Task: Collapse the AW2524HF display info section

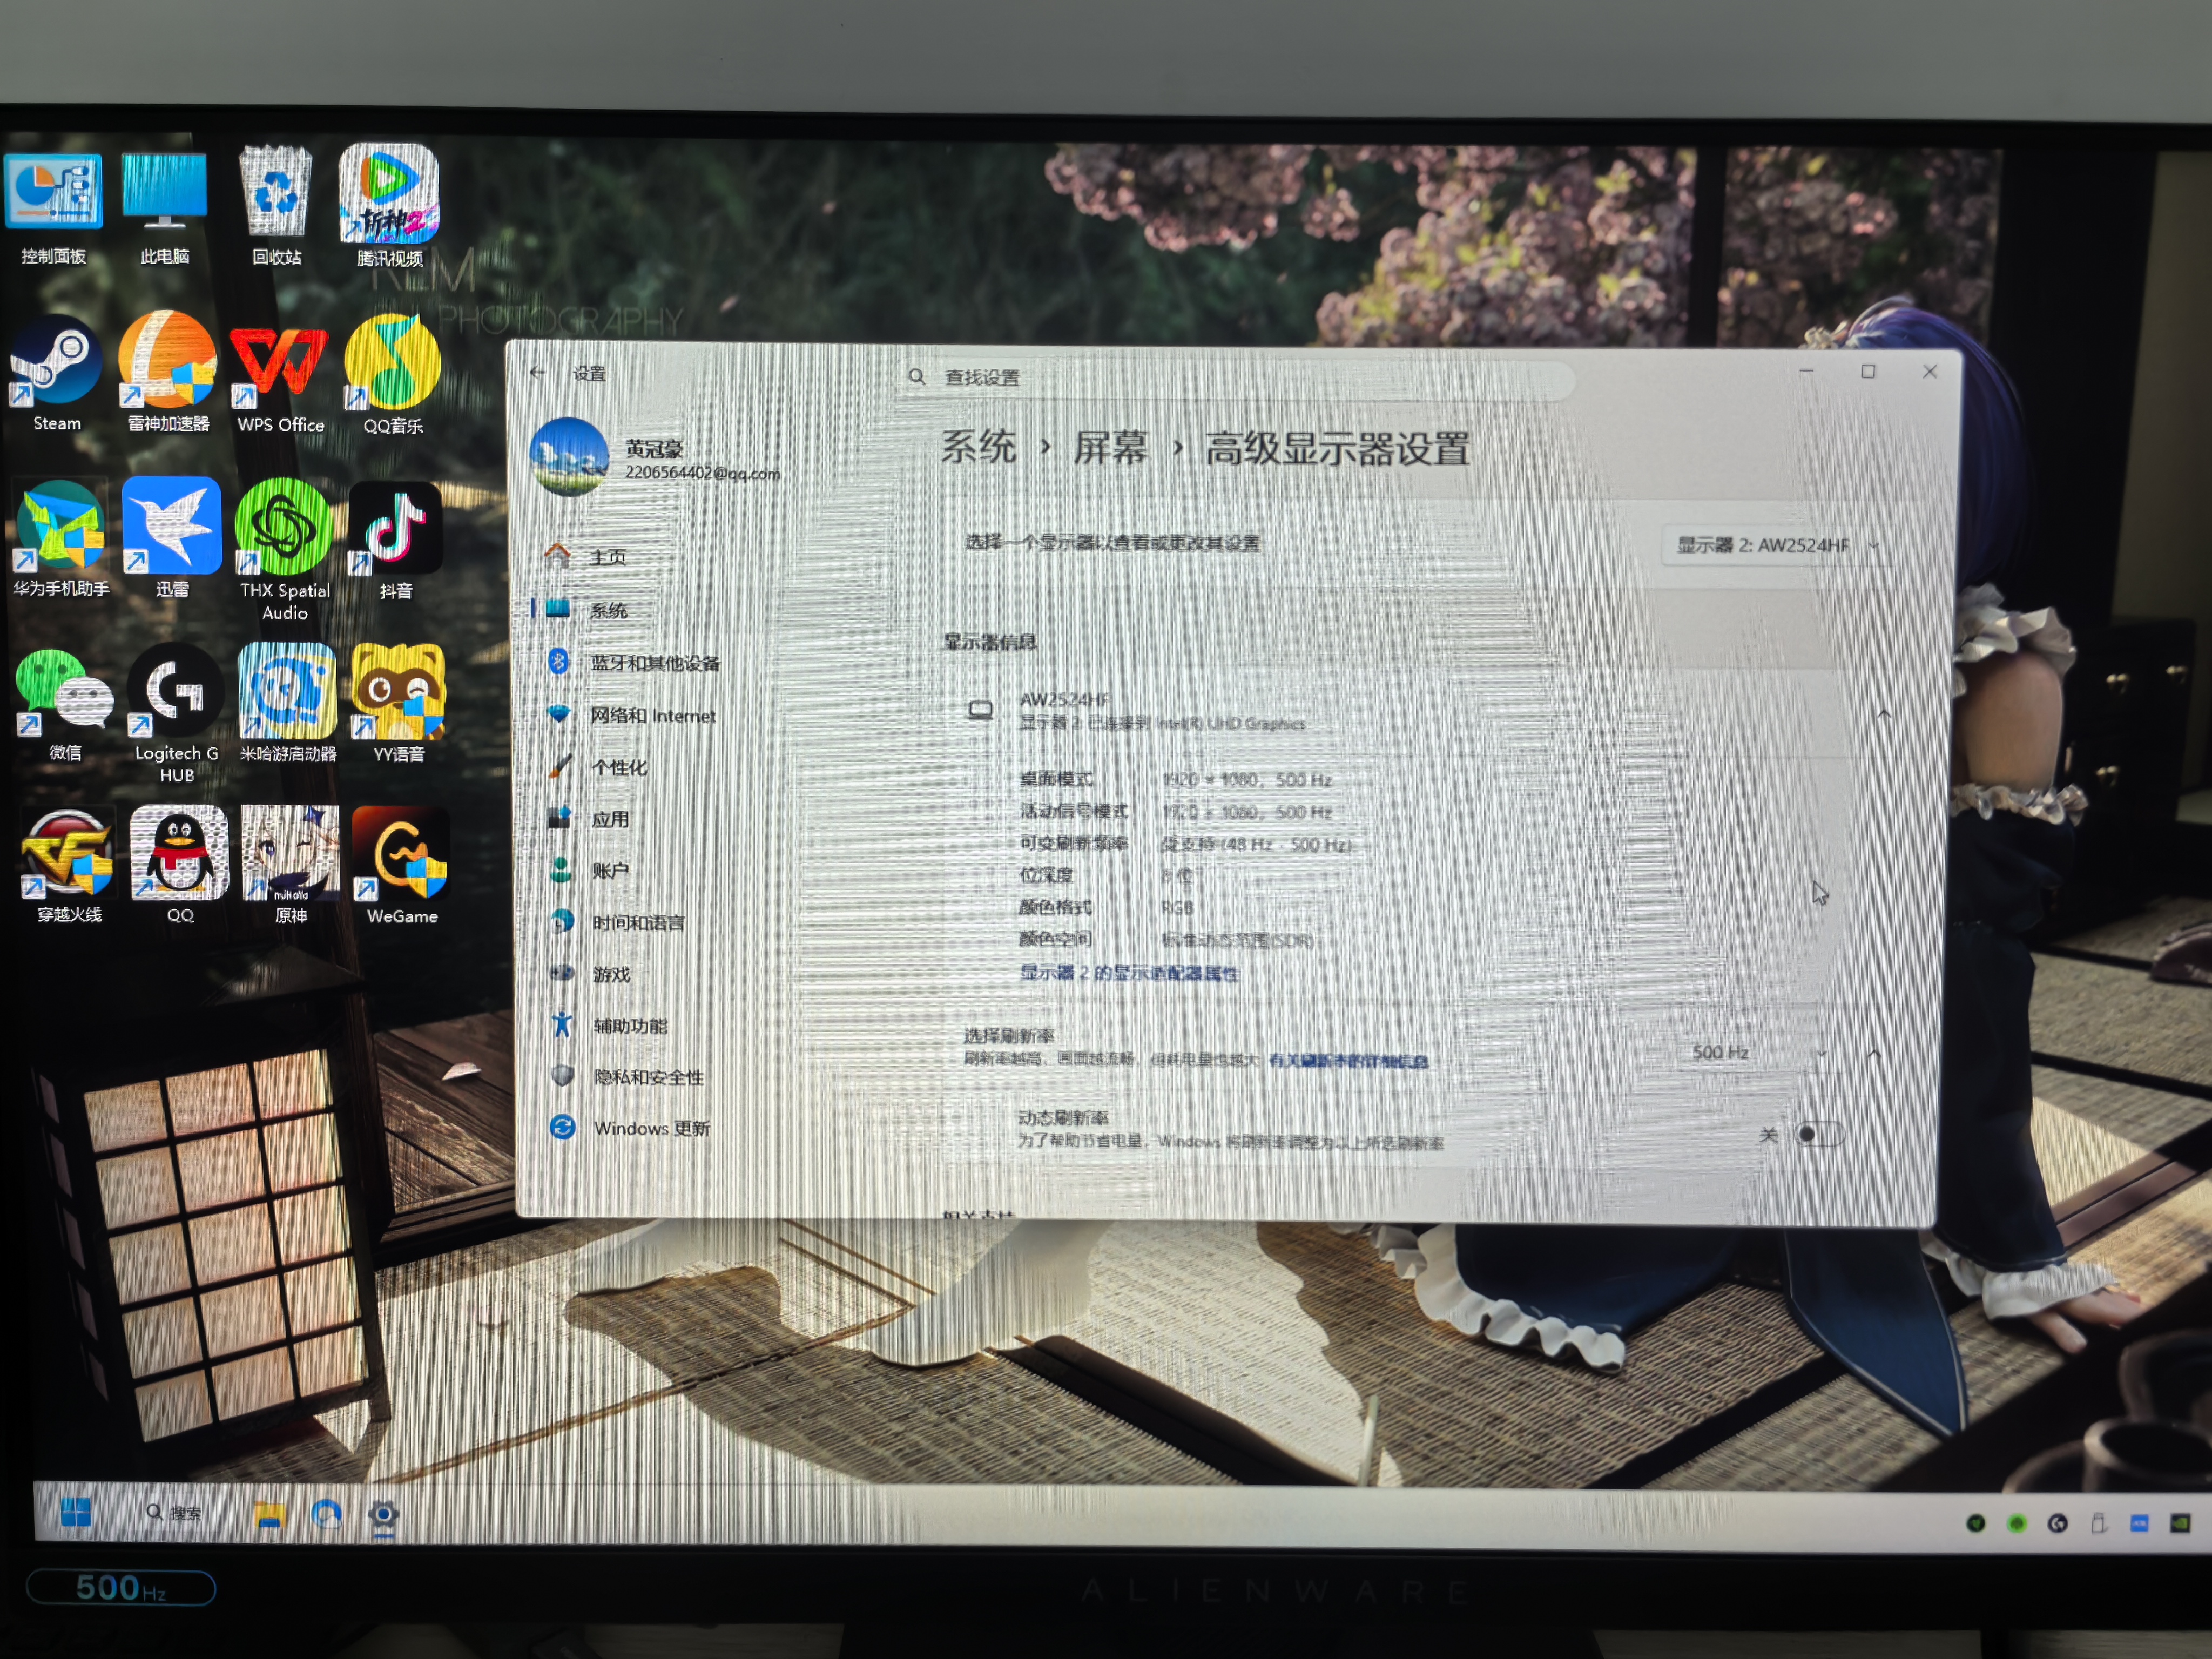Action: pos(1884,714)
